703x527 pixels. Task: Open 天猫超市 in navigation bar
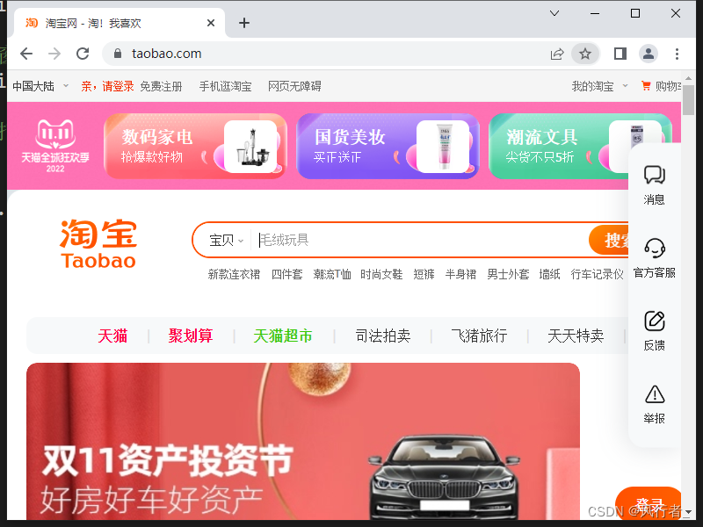tap(282, 336)
